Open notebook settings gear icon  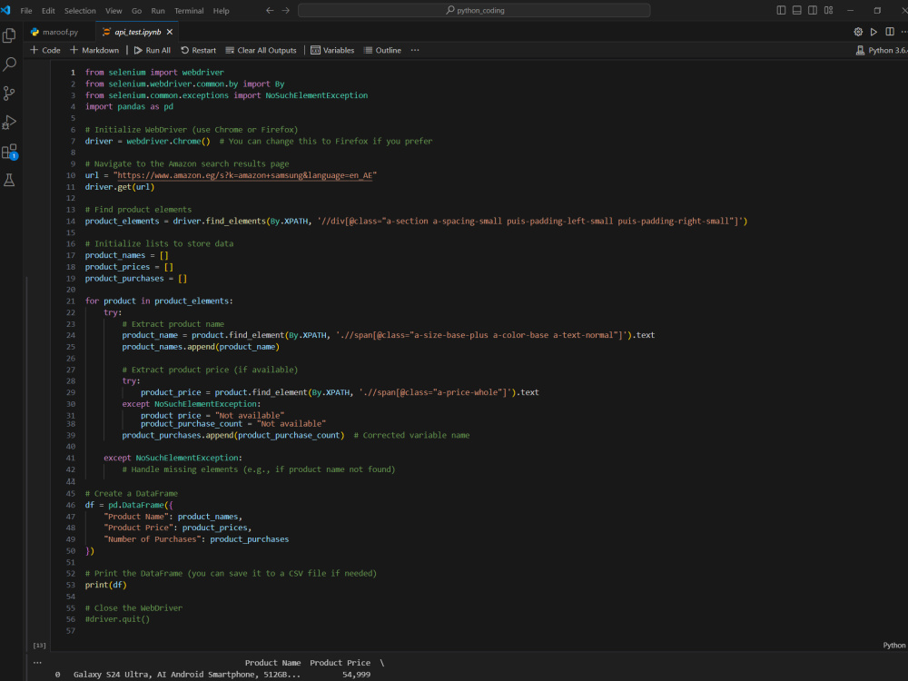(858, 32)
